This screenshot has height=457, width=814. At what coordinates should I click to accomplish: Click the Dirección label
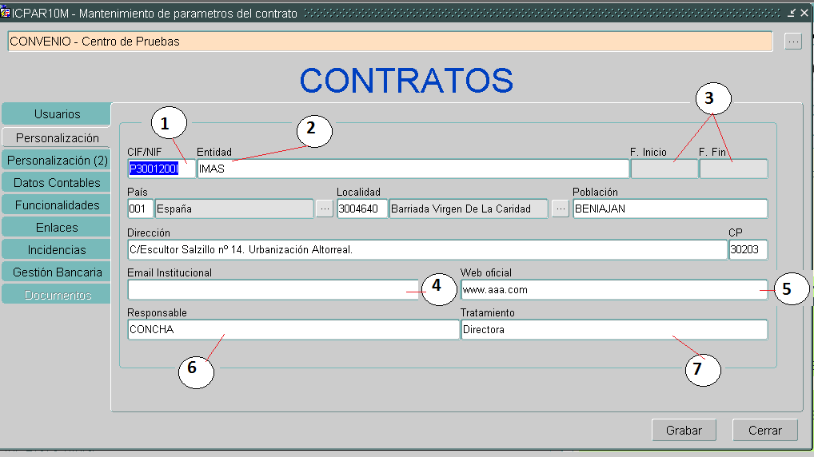(149, 233)
